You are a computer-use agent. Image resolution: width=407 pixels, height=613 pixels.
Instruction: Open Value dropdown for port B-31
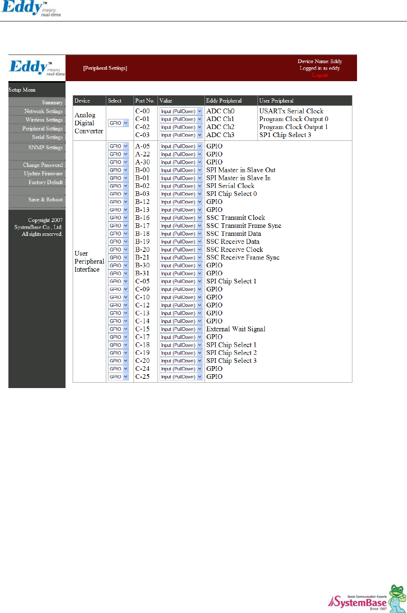pyautogui.click(x=181, y=274)
